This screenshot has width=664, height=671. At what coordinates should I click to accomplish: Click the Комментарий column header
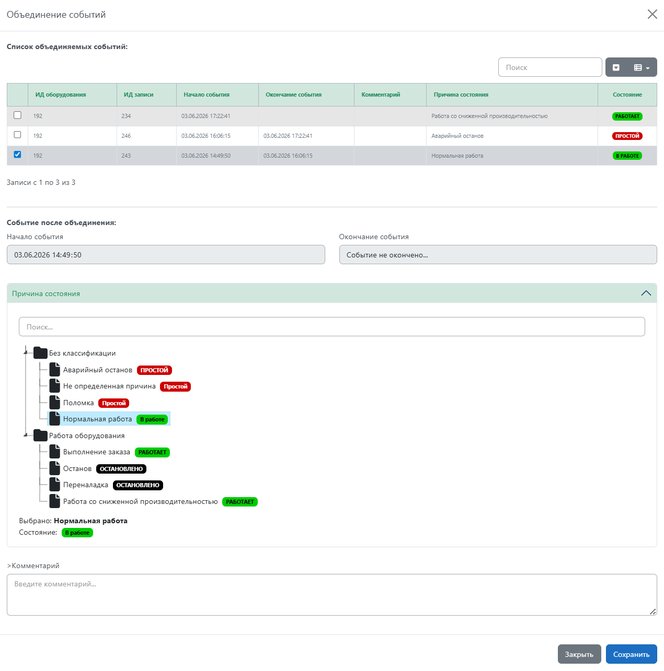(390, 95)
